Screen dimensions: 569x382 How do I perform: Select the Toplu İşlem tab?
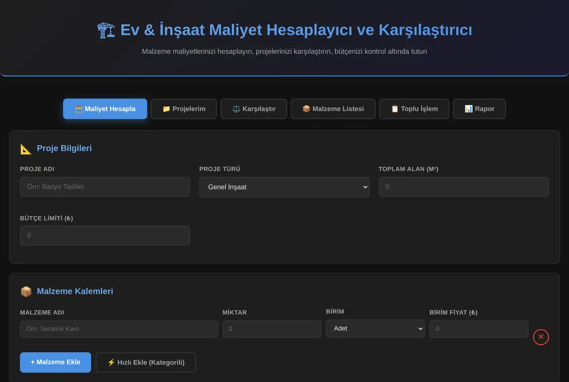(414, 109)
